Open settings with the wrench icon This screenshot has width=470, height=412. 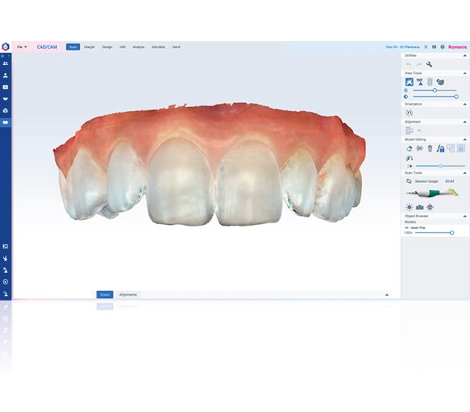pos(430,64)
